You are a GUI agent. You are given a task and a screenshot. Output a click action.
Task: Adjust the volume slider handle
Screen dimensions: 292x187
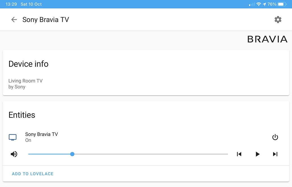72,154
